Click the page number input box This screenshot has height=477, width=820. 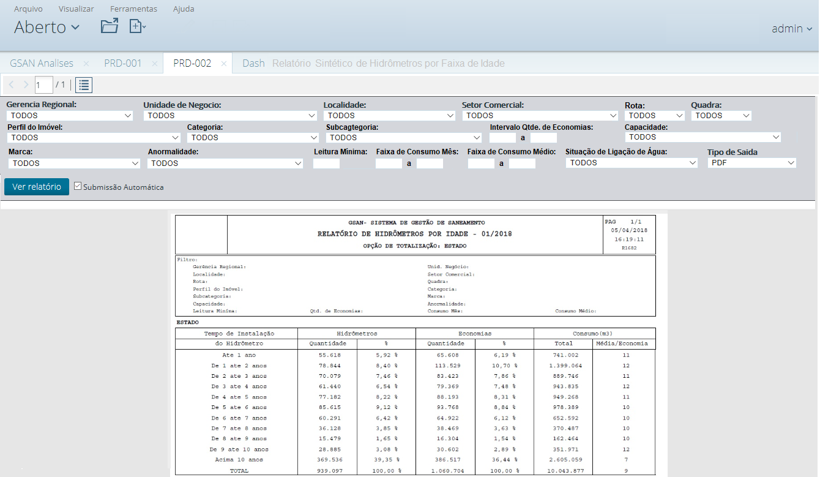tap(43, 85)
